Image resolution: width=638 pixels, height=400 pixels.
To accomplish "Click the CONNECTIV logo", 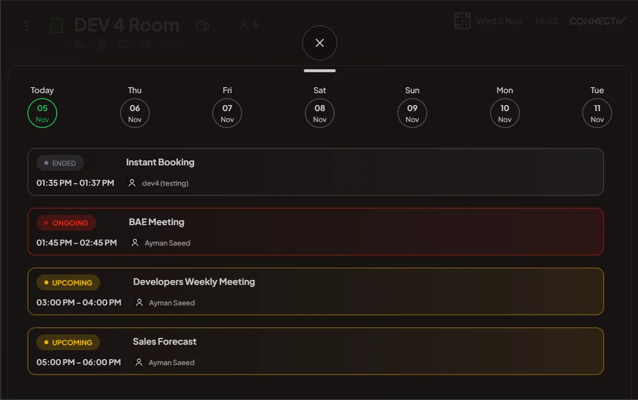I will point(598,21).
